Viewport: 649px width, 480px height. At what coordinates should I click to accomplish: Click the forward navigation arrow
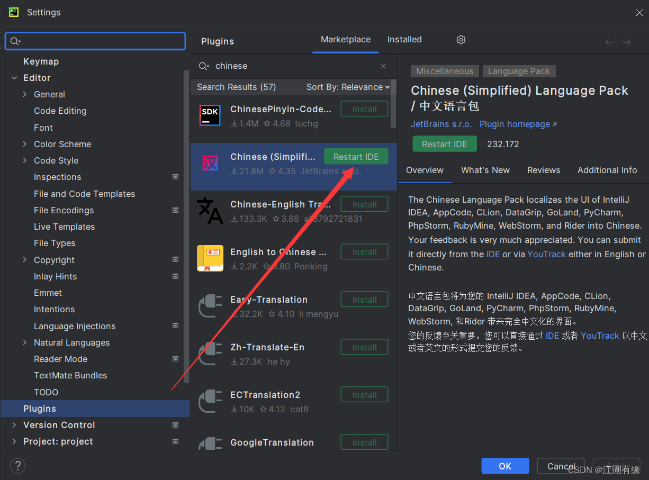point(627,42)
